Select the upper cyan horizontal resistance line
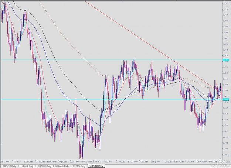 coord(111,60)
